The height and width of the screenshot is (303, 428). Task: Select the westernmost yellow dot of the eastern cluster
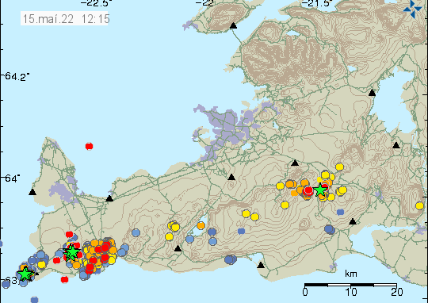280,186
